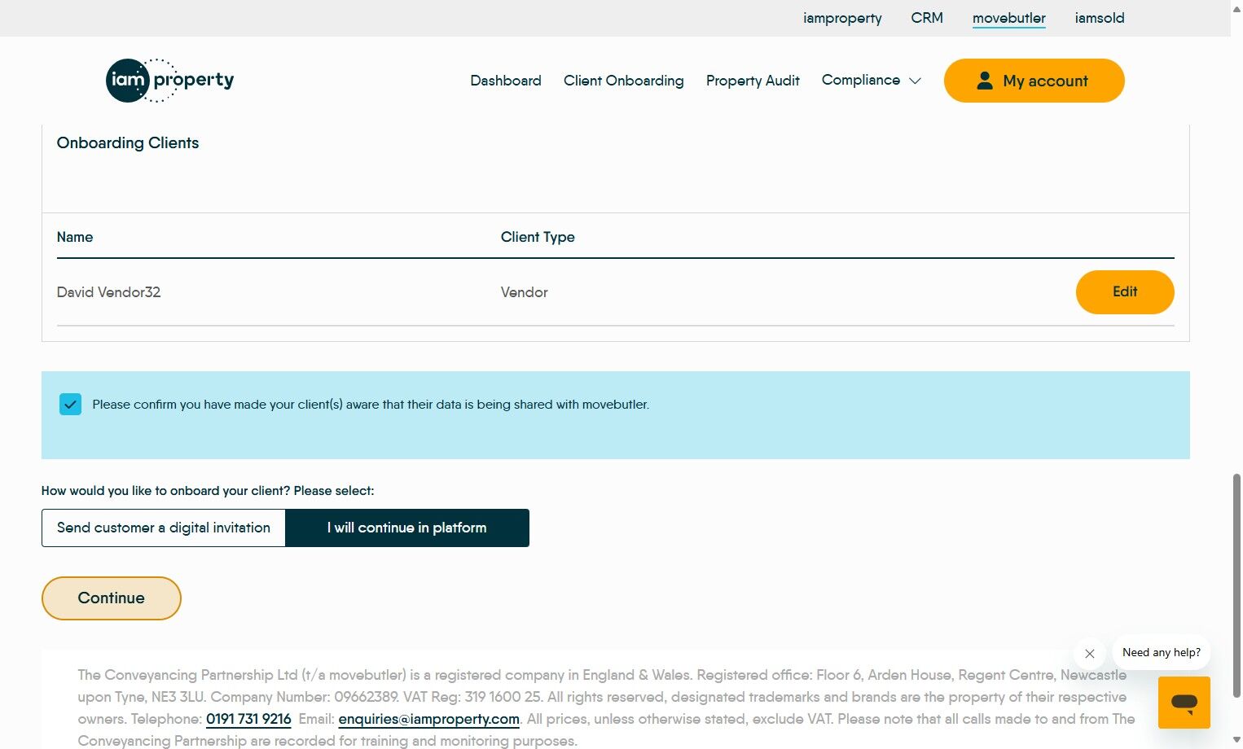Select 'I will continue in platform'

407,528
